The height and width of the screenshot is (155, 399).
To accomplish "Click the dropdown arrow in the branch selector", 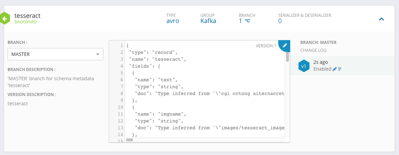I will coord(98,54).
